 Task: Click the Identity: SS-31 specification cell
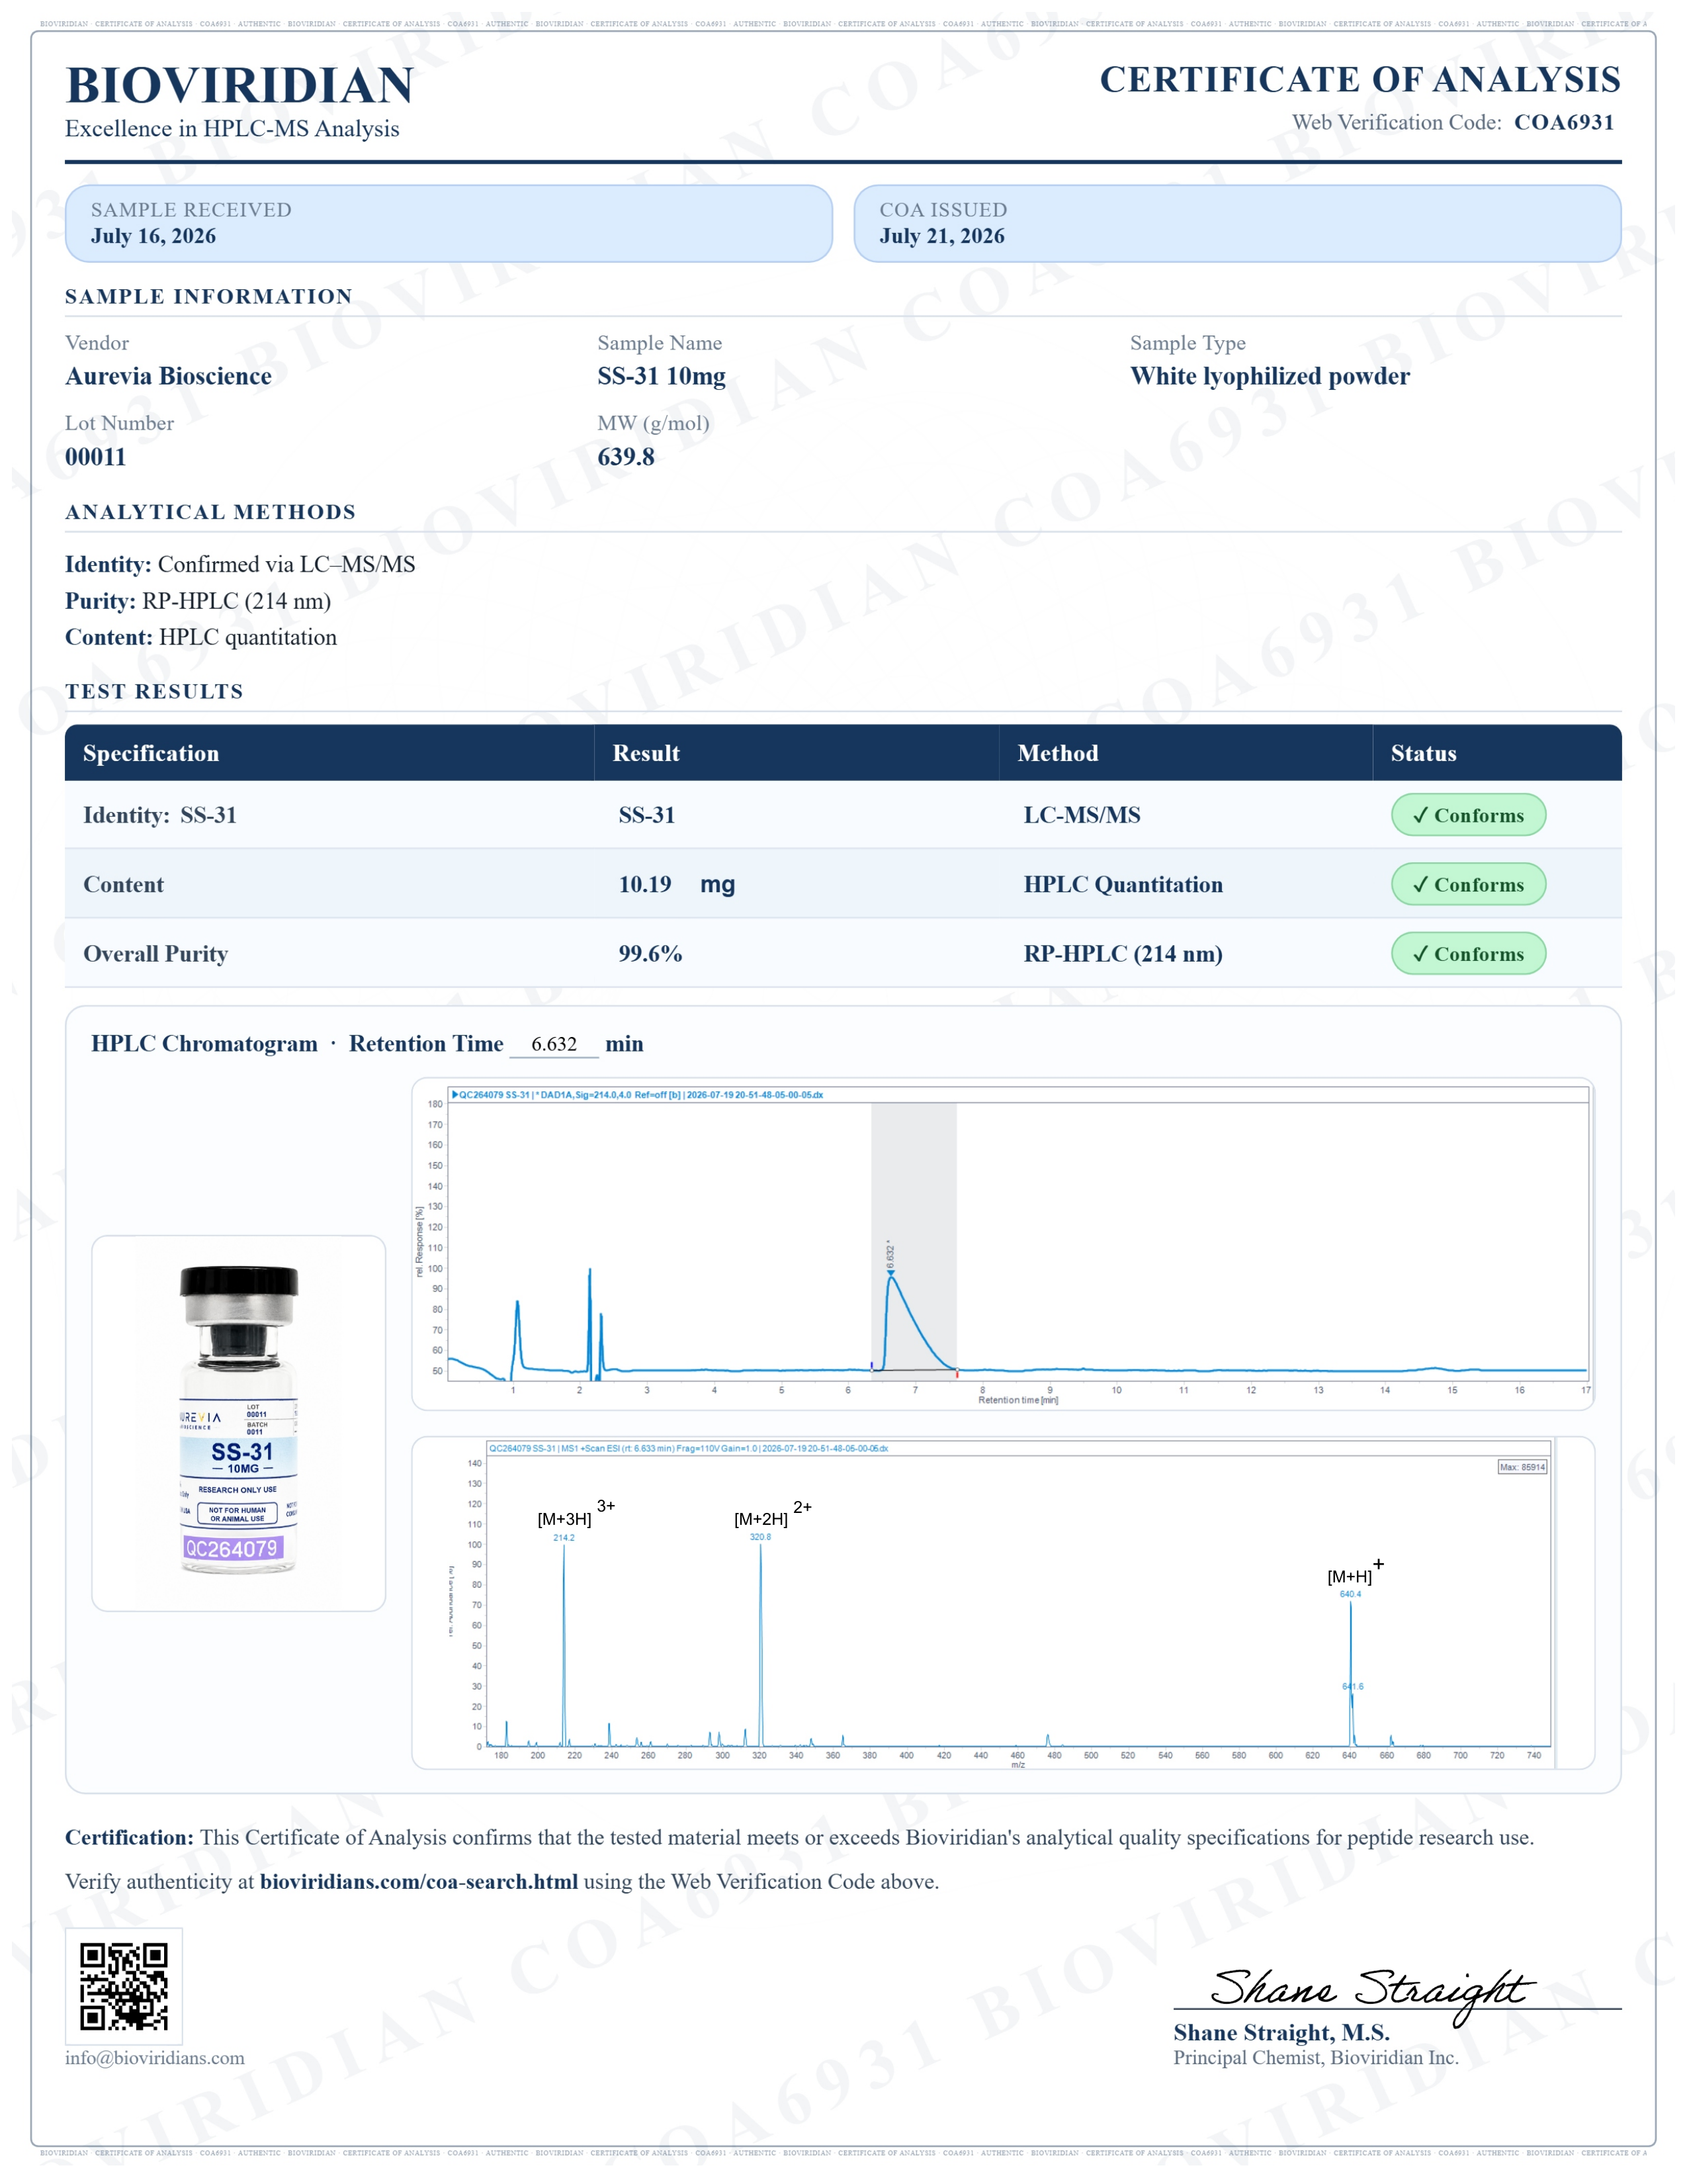(160, 815)
